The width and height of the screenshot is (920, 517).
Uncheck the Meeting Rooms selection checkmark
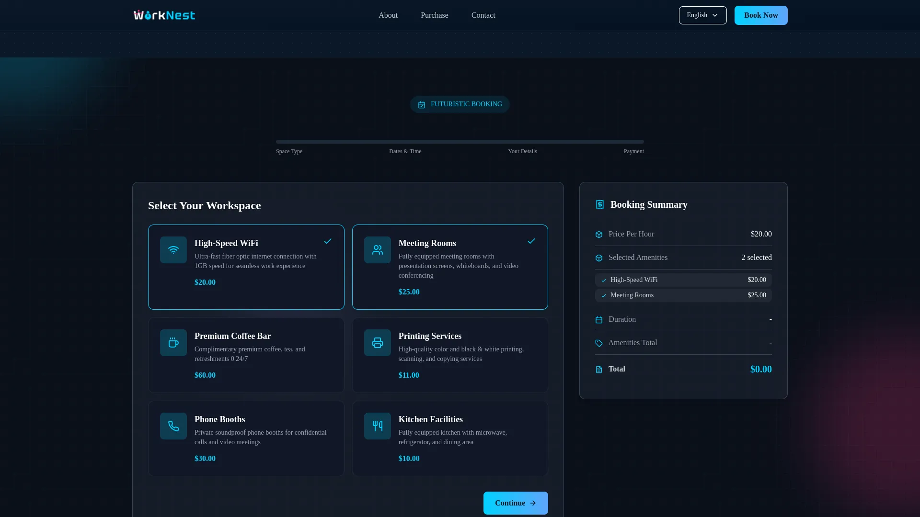531,241
